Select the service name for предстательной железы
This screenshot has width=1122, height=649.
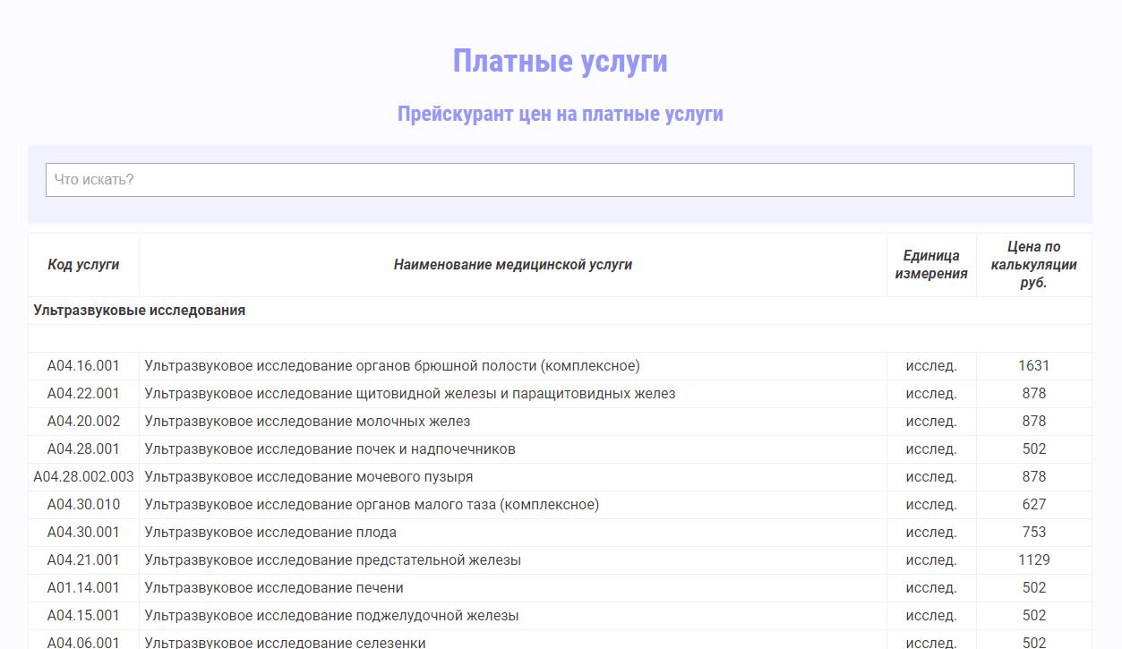[x=332, y=560]
